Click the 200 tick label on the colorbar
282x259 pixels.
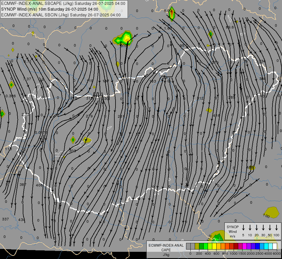point(199,254)
